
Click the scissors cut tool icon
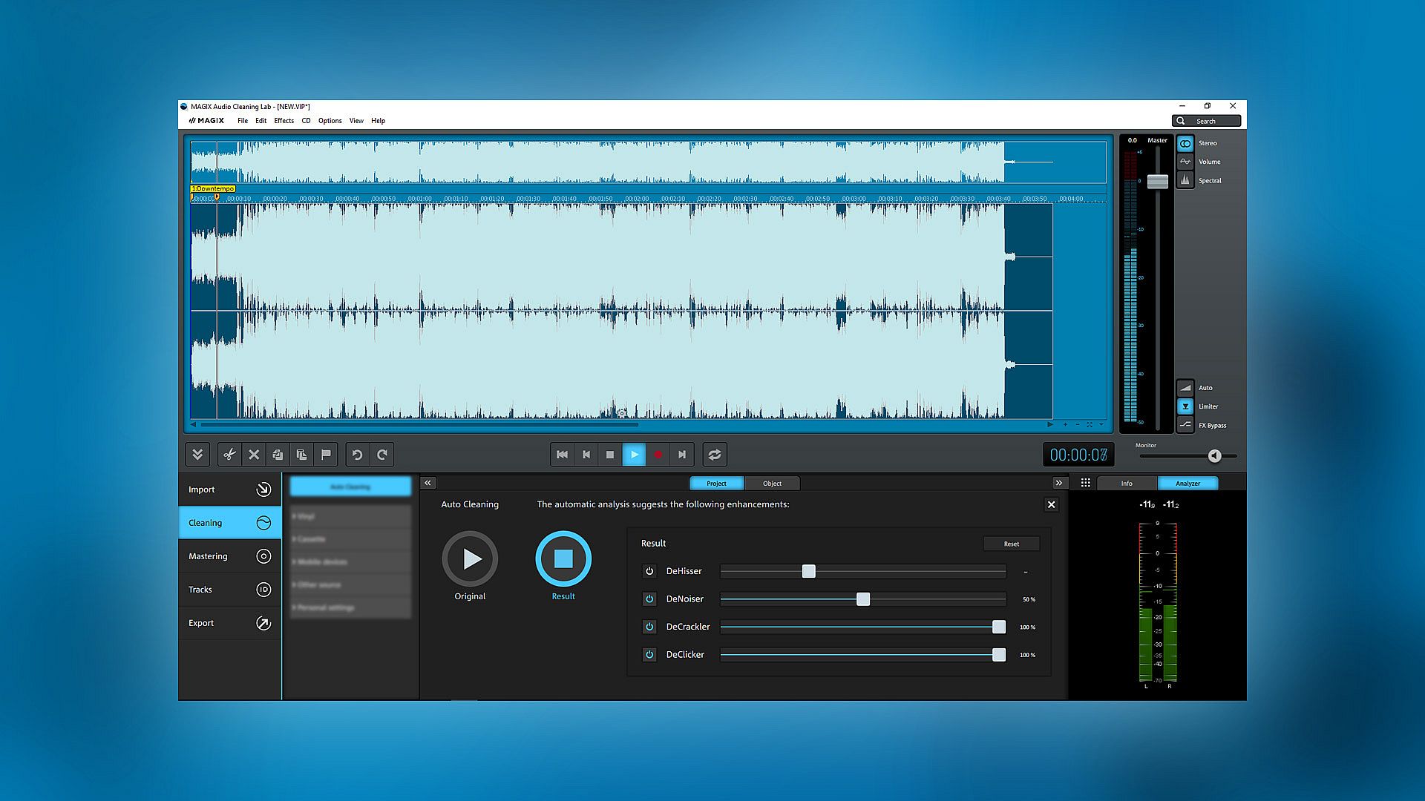click(229, 455)
